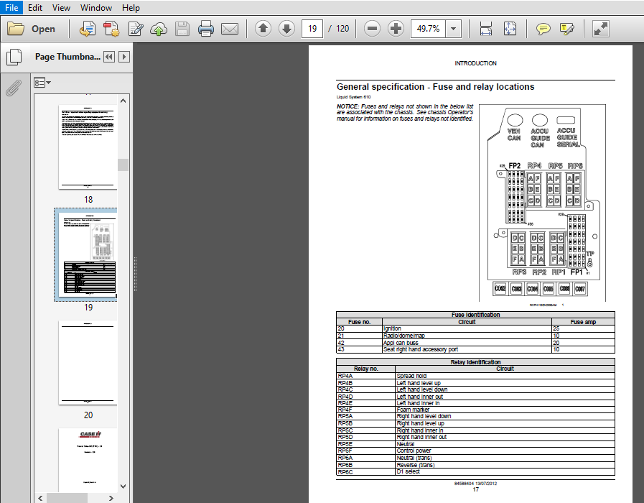Click the zoom percentage field 49.7%
Viewport: 644px width, 503px height.
(x=428, y=29)
